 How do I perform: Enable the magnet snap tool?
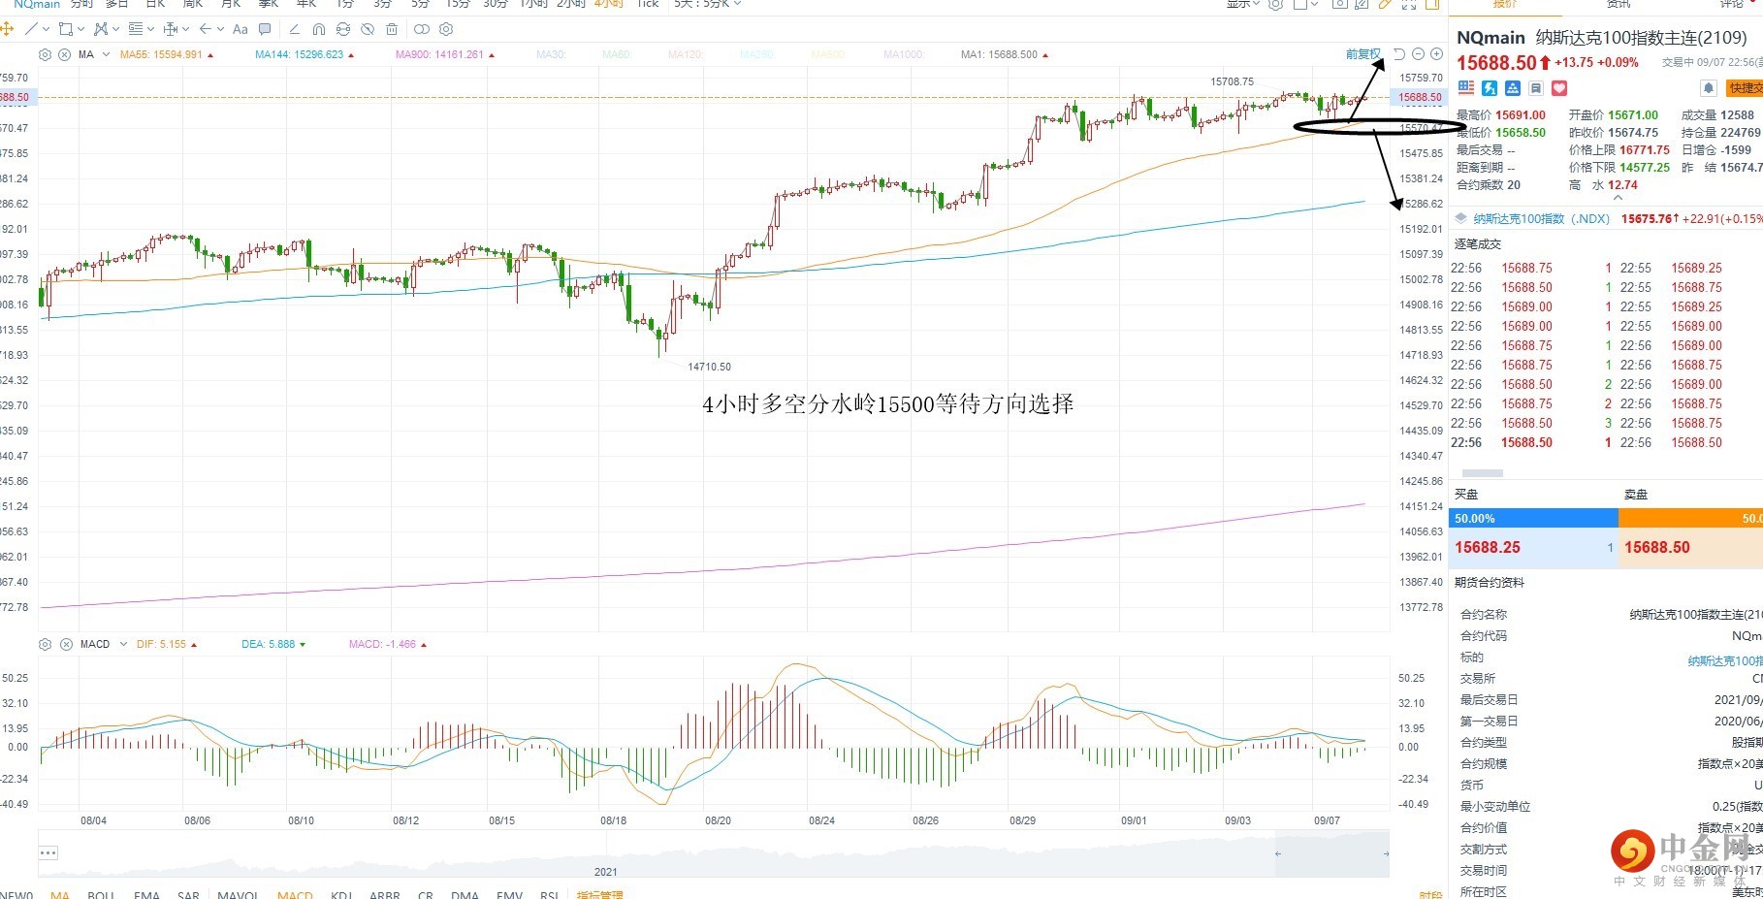[318, 29]
